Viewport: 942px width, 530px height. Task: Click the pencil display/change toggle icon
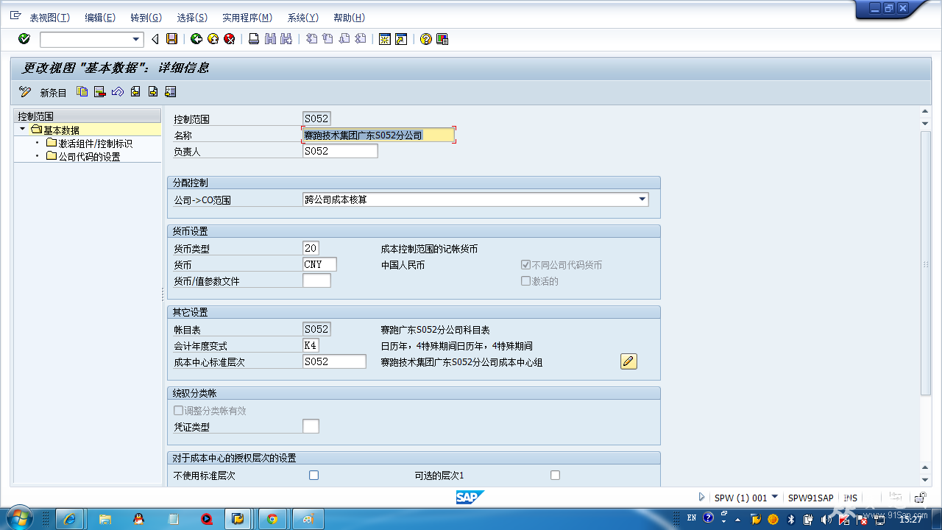coord(25,92)
